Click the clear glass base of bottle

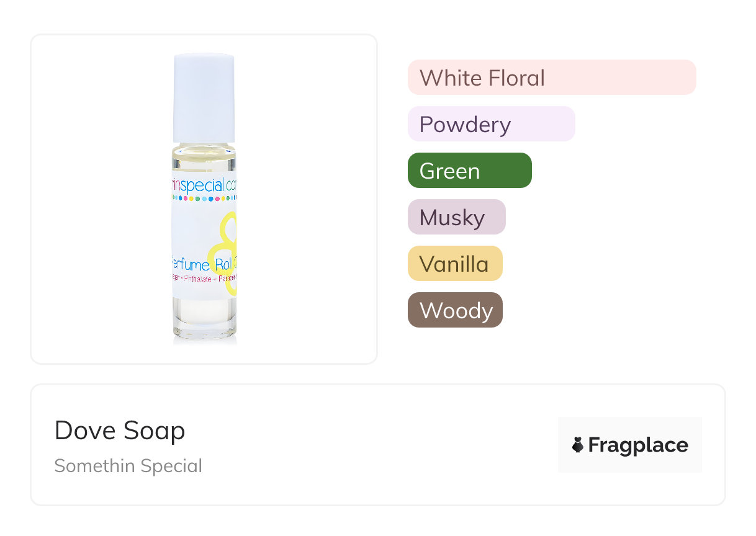click(204, 323)
